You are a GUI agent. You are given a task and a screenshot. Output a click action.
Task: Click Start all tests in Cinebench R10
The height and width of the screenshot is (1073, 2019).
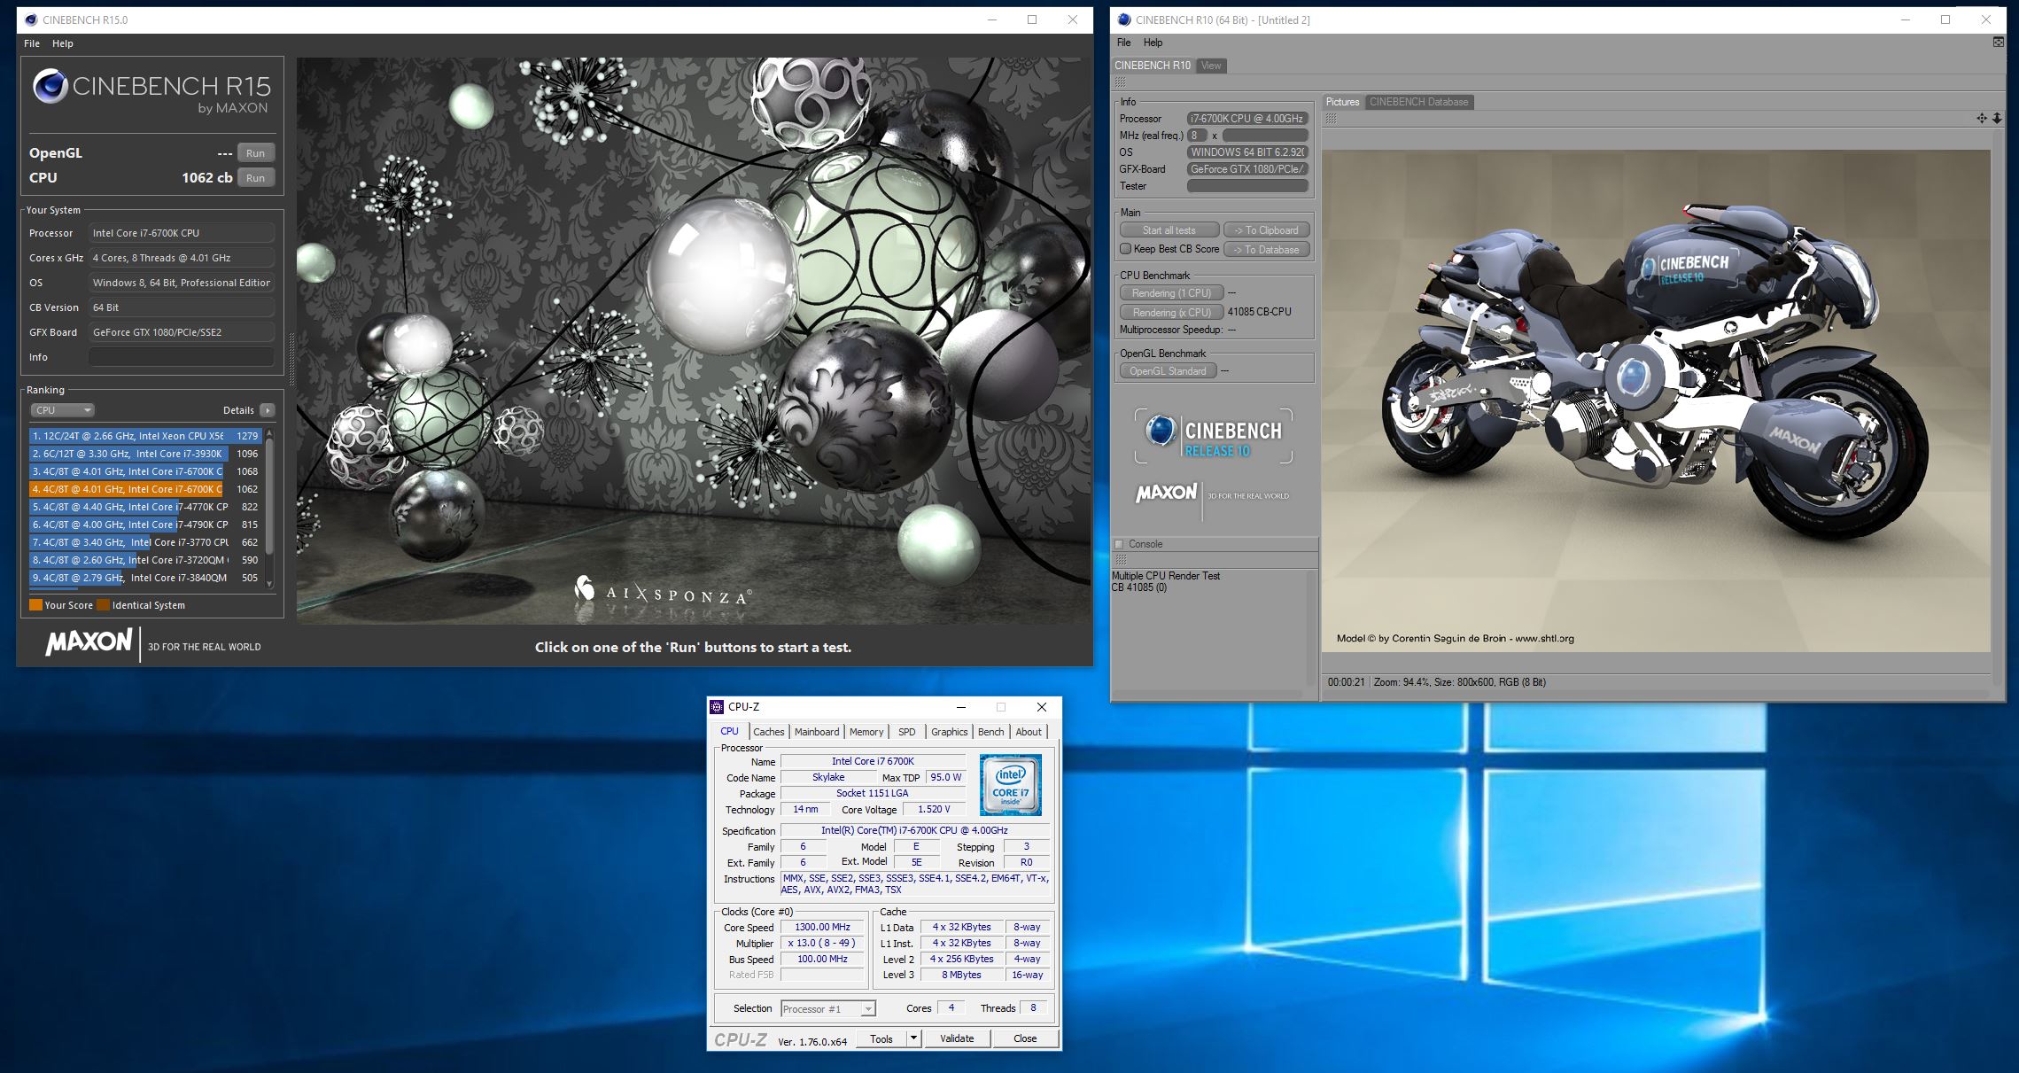pos(1169,230)
